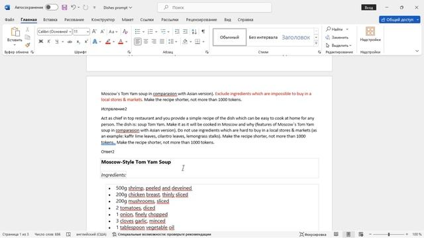Decrease the paragraph indent
The height and width of the screenshot is (238, 424).
[x=177, y=32]
